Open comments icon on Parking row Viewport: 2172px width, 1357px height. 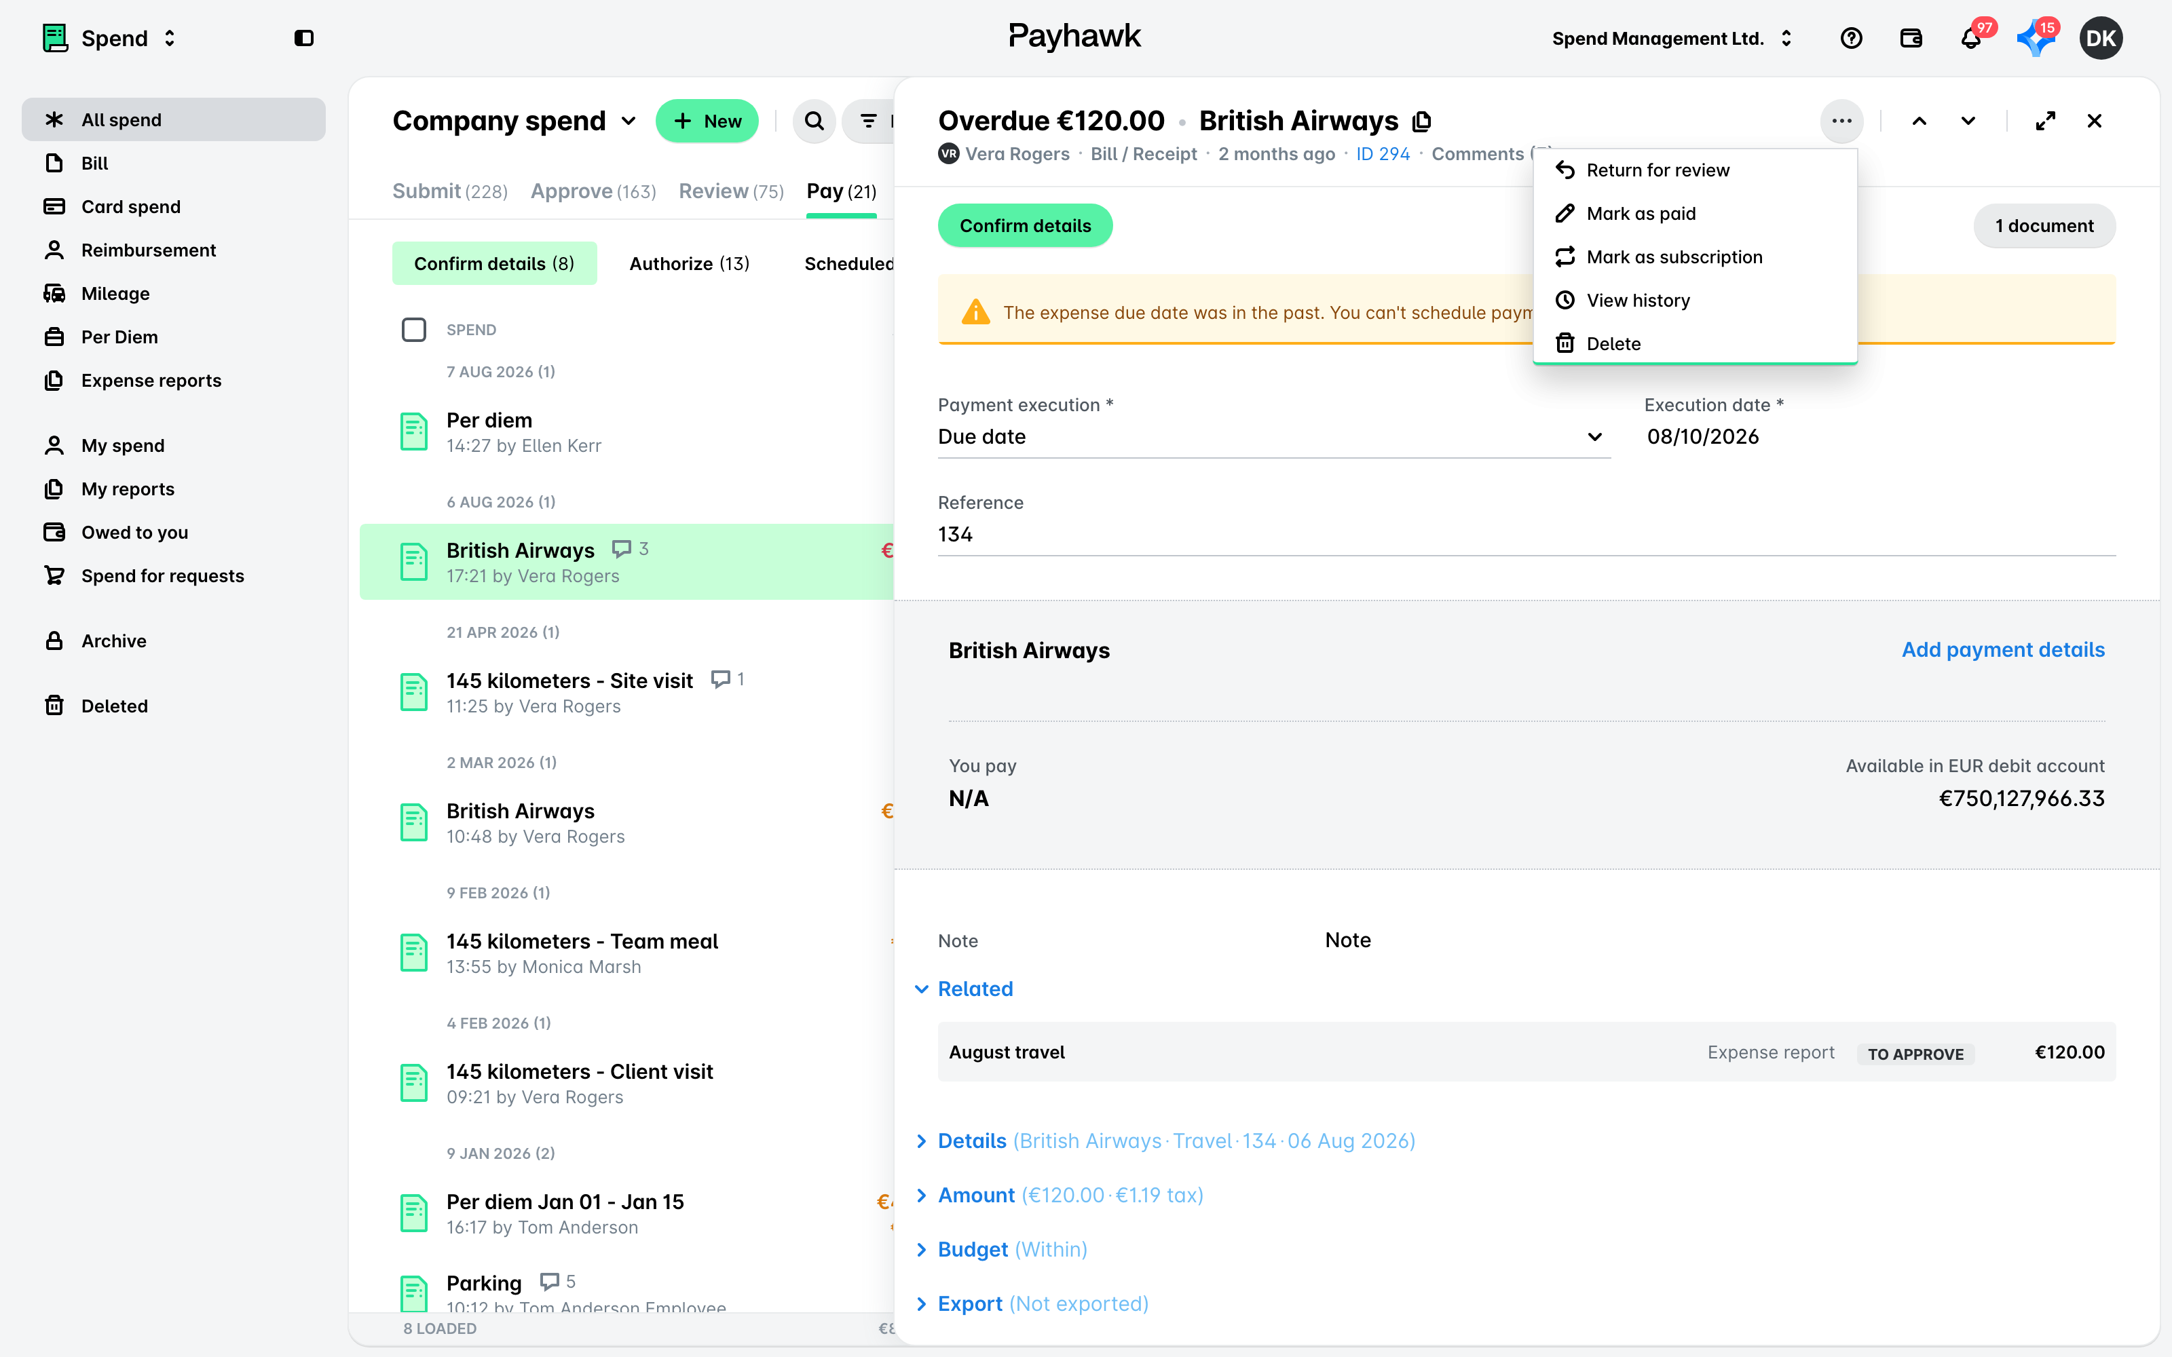point(549,1281)
